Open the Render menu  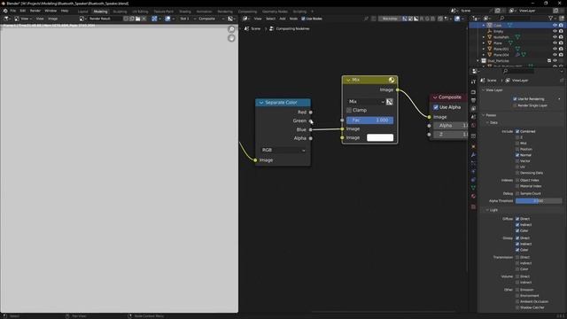pyautogui.click(x=35, y=11)
